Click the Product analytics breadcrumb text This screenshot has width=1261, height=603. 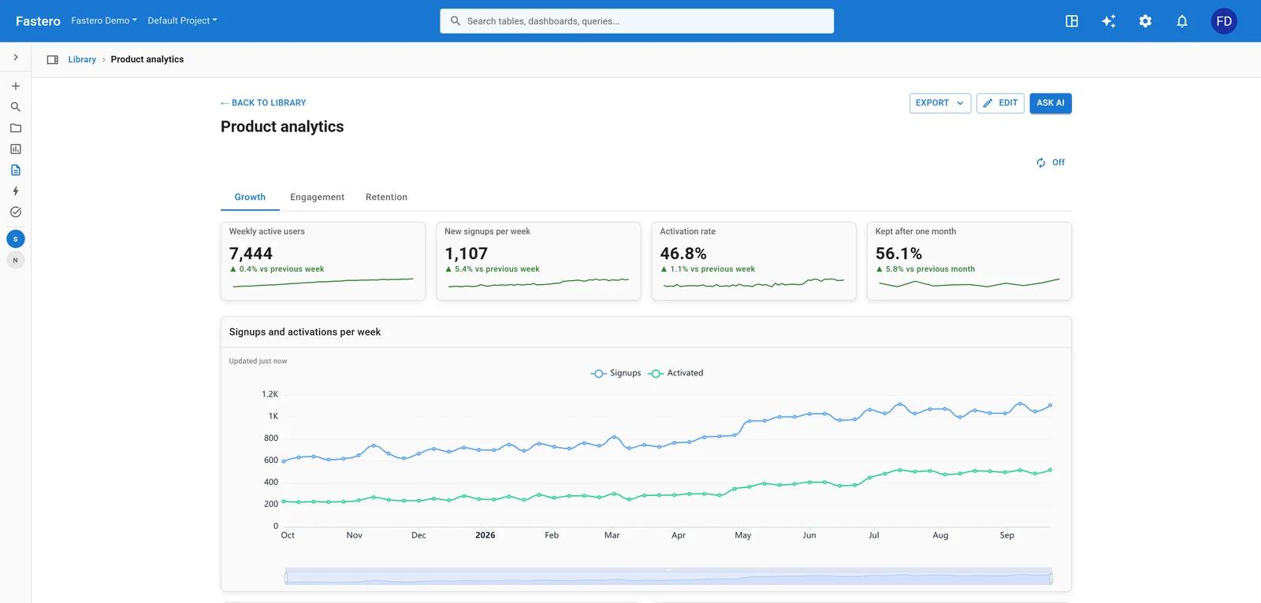click(147, 60)
